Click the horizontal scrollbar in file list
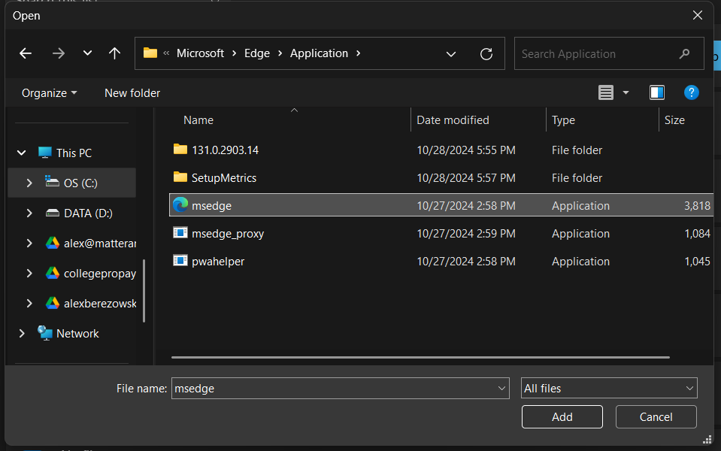The width and height of the screenshot is (721, 451). click(x=420, y=357)
